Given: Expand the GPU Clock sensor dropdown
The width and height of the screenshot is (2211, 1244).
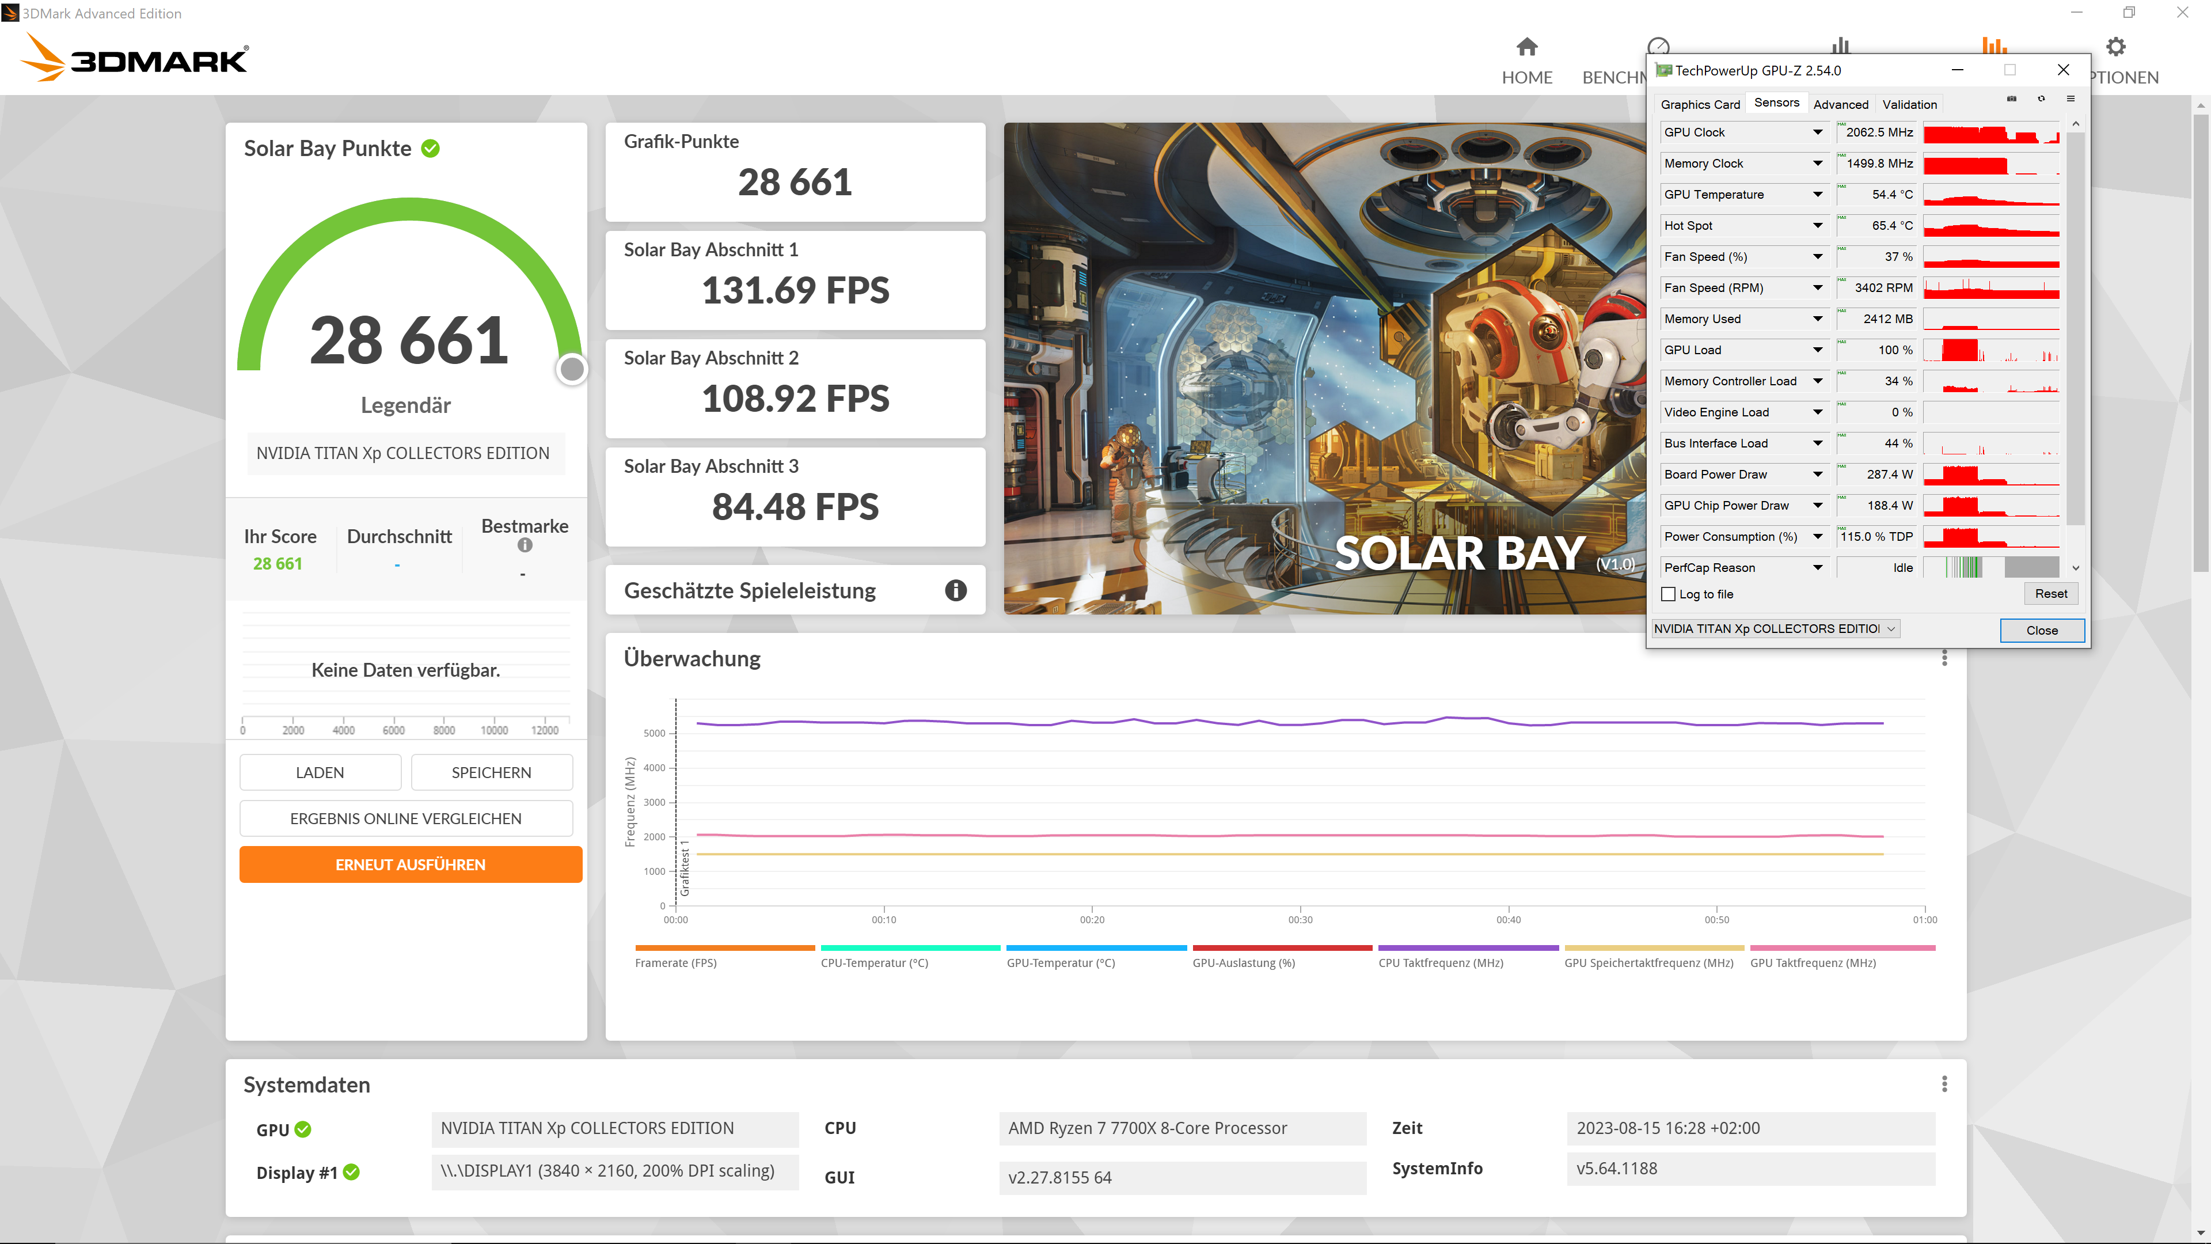Looking at the screenshot, I should pyautogui.click(x=1817, y=132).
